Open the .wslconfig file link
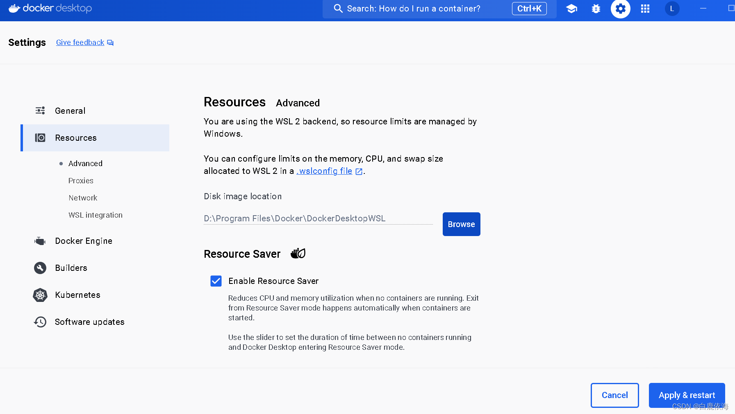735x414 pixels. (x=324, y=171)
